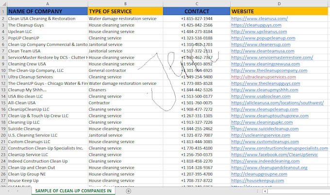Open the servicemasterrestore.com link
Viewport: 330px width, 195px height.
click(272, 57)
